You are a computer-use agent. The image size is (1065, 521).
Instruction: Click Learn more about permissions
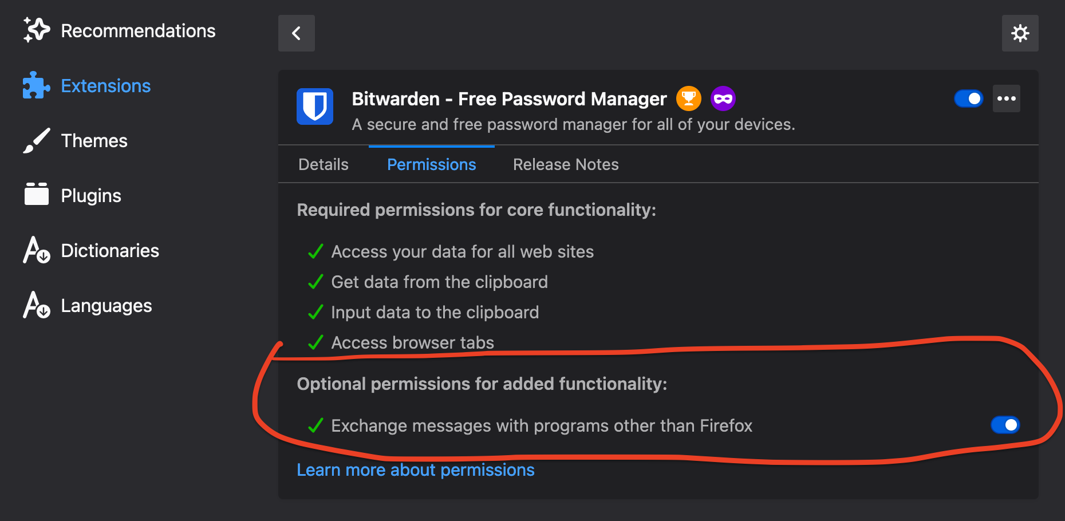point(415,469)
